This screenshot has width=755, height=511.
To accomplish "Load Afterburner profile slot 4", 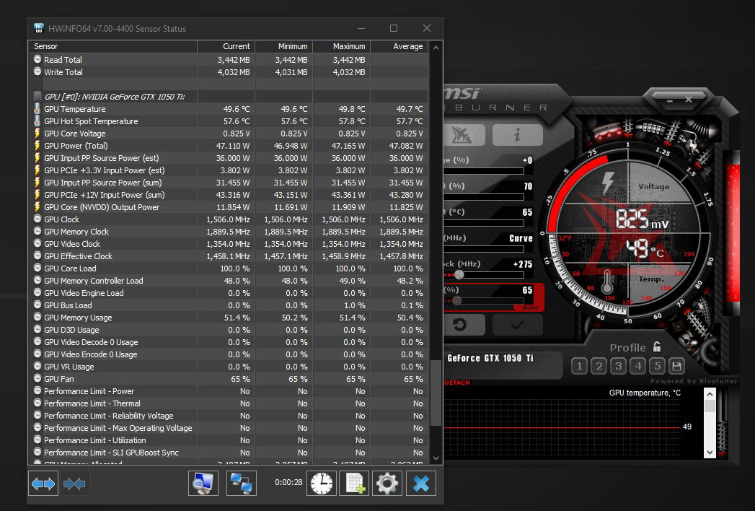I will click(638, 366).
